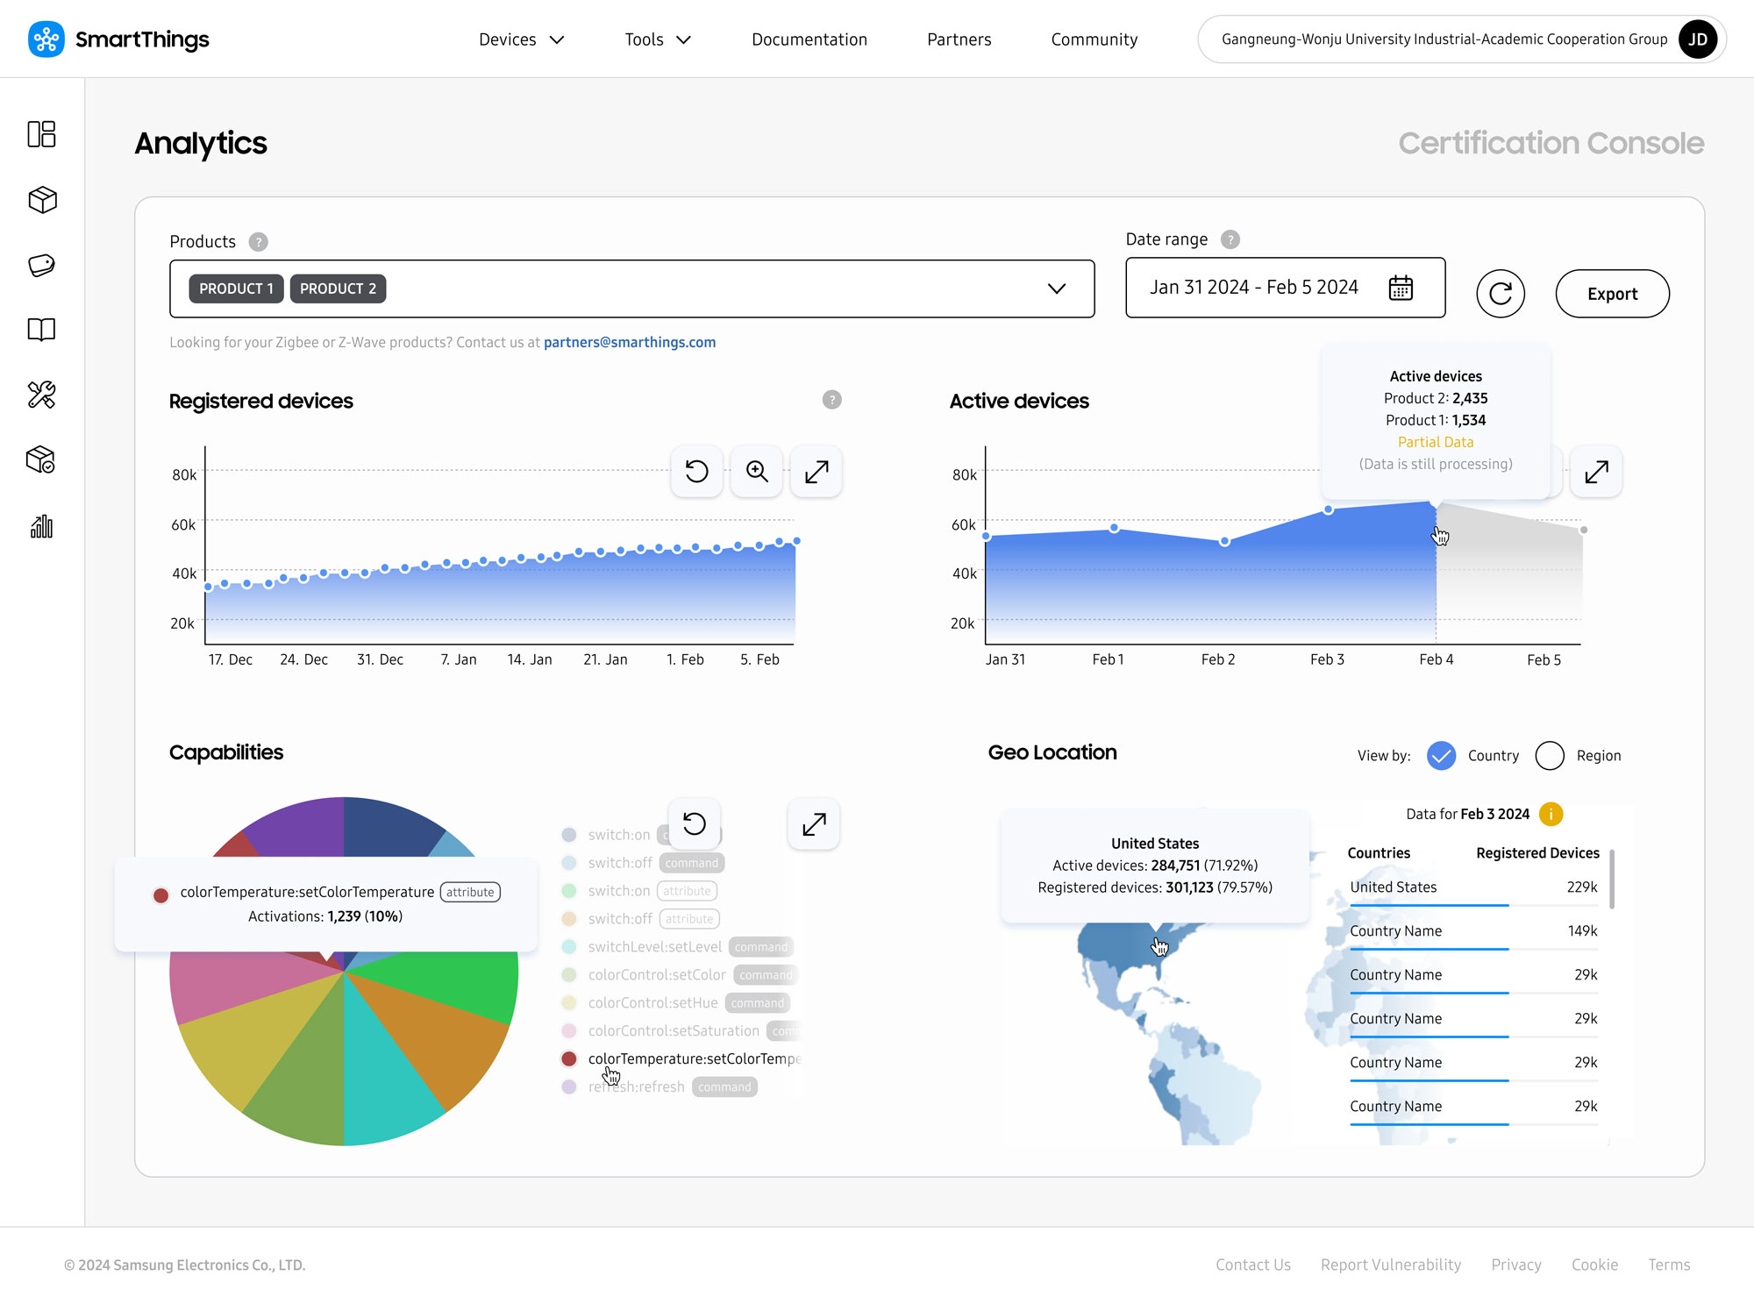Zoom in on Registered devices chart

pyautogui.click(x=757, y=472)
